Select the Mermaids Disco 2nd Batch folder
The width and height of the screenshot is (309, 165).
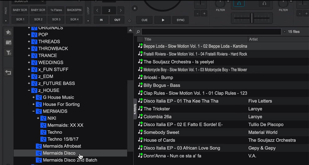70,160
